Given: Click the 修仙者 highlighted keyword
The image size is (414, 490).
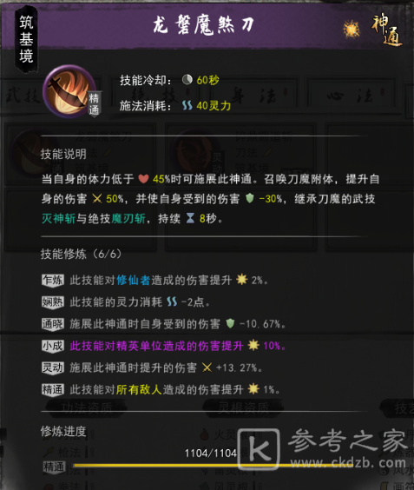Looking at the screenshot, I should 134,280.
